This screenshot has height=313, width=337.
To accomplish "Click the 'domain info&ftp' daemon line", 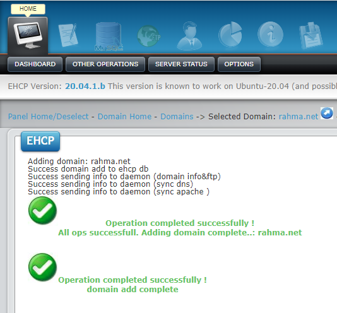I will point(124,177).
